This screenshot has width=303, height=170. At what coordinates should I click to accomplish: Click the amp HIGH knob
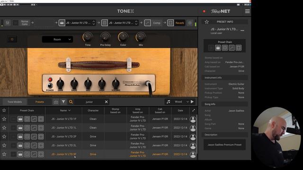[102, 84]
